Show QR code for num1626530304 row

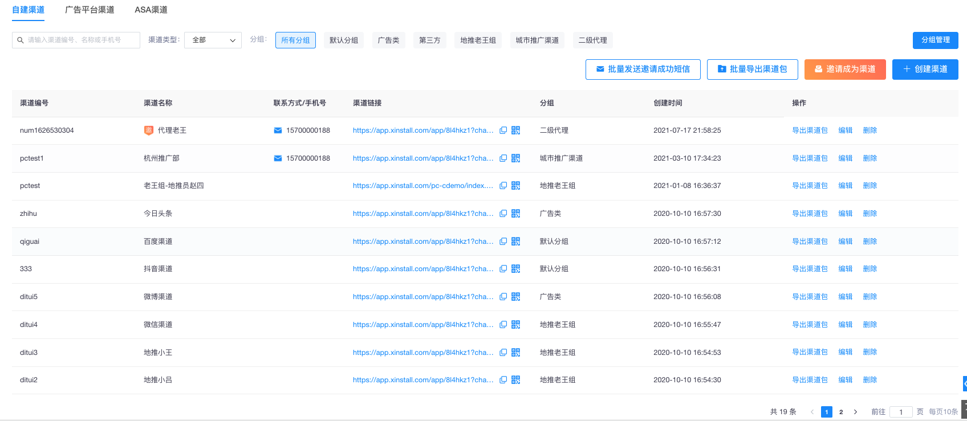click(516, 130)
